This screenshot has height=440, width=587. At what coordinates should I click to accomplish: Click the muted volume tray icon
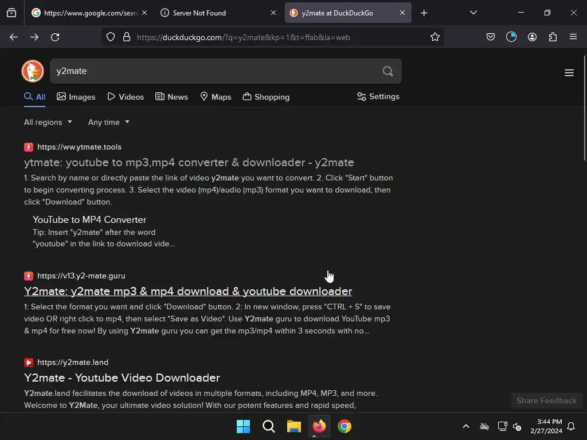(517, 426)
